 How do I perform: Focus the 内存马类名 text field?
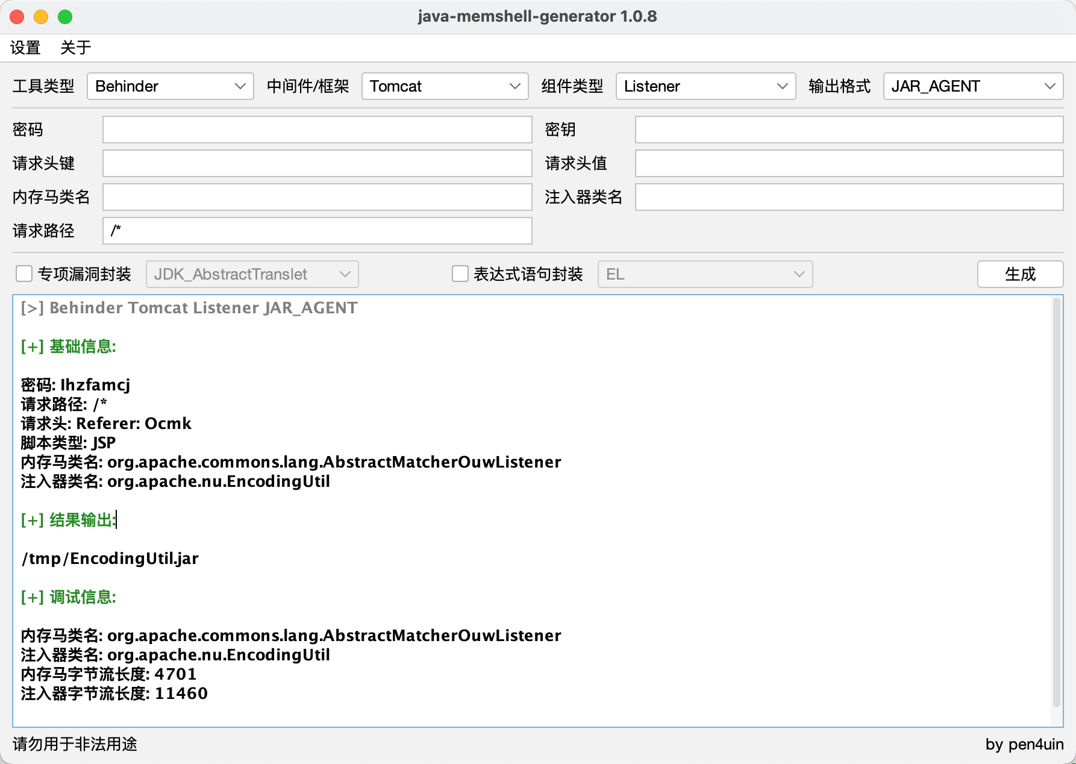point(317,197)
